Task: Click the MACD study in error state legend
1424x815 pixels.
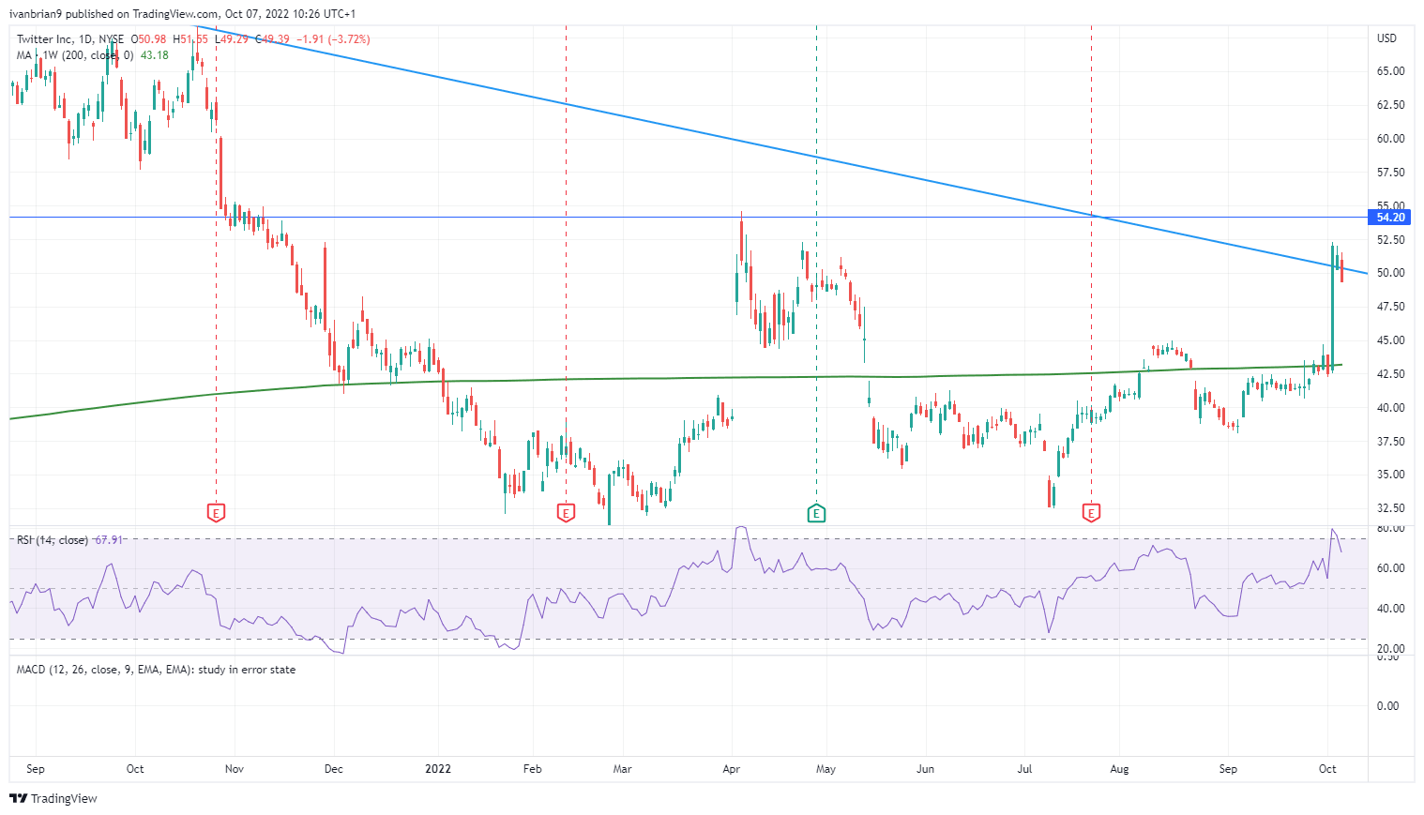Action: click(157, 670)
